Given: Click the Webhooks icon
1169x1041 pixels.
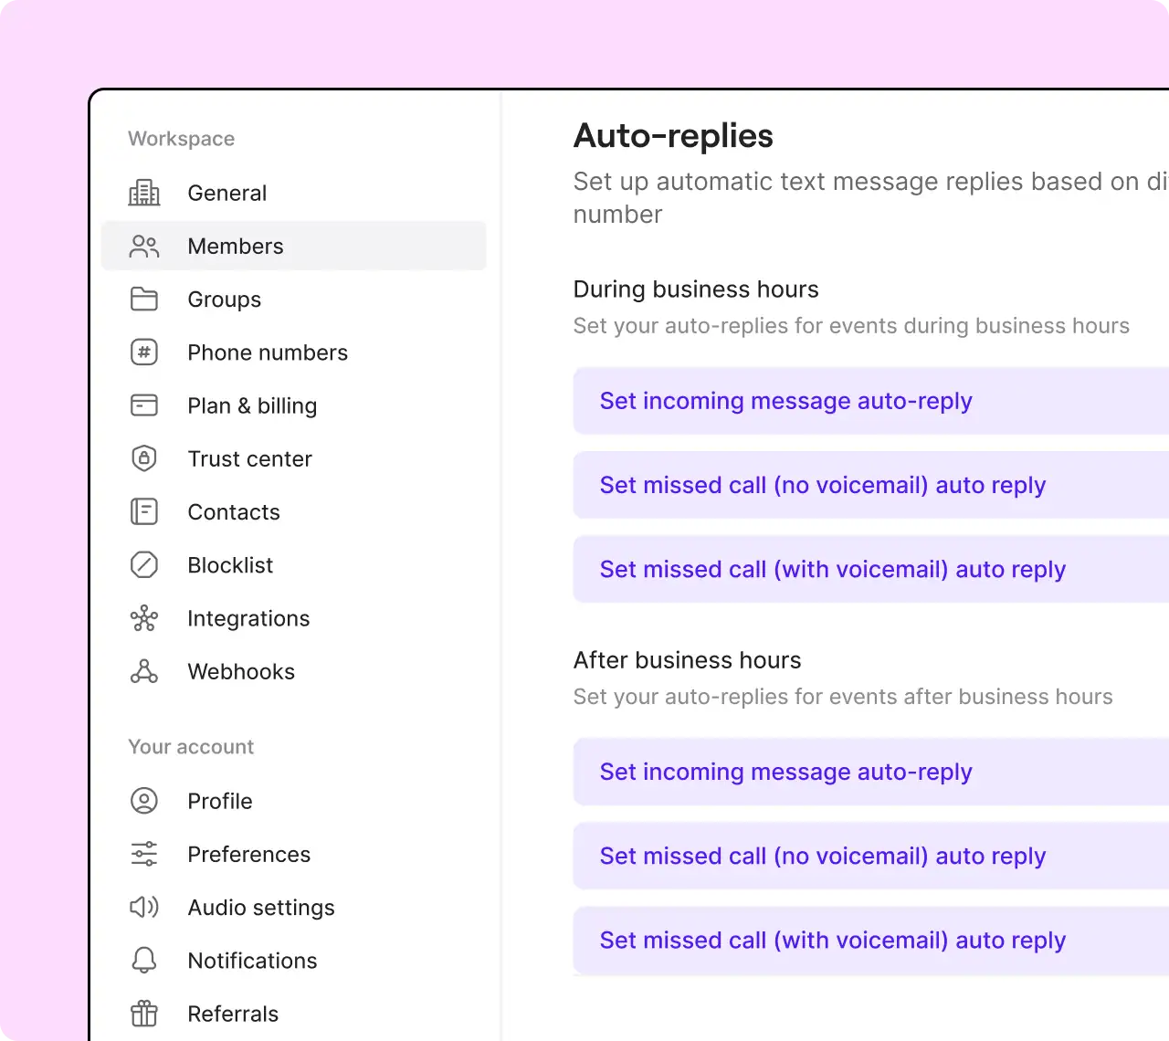Looking at the screenshot, I should (144, 671).
